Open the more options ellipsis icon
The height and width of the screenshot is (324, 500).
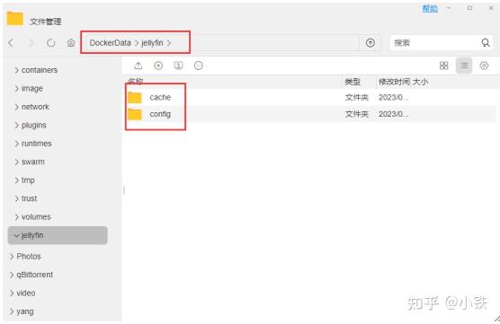tap(199, 66)
